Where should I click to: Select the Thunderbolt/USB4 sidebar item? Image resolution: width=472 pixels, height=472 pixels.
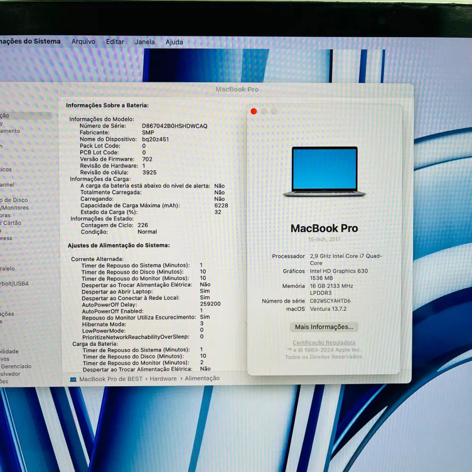(x=14, y=284)
